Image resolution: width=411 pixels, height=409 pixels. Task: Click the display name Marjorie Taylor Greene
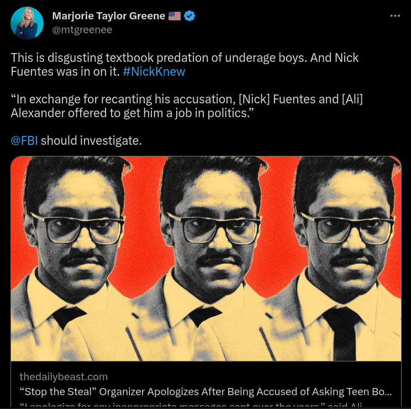(x=108, y=16)
